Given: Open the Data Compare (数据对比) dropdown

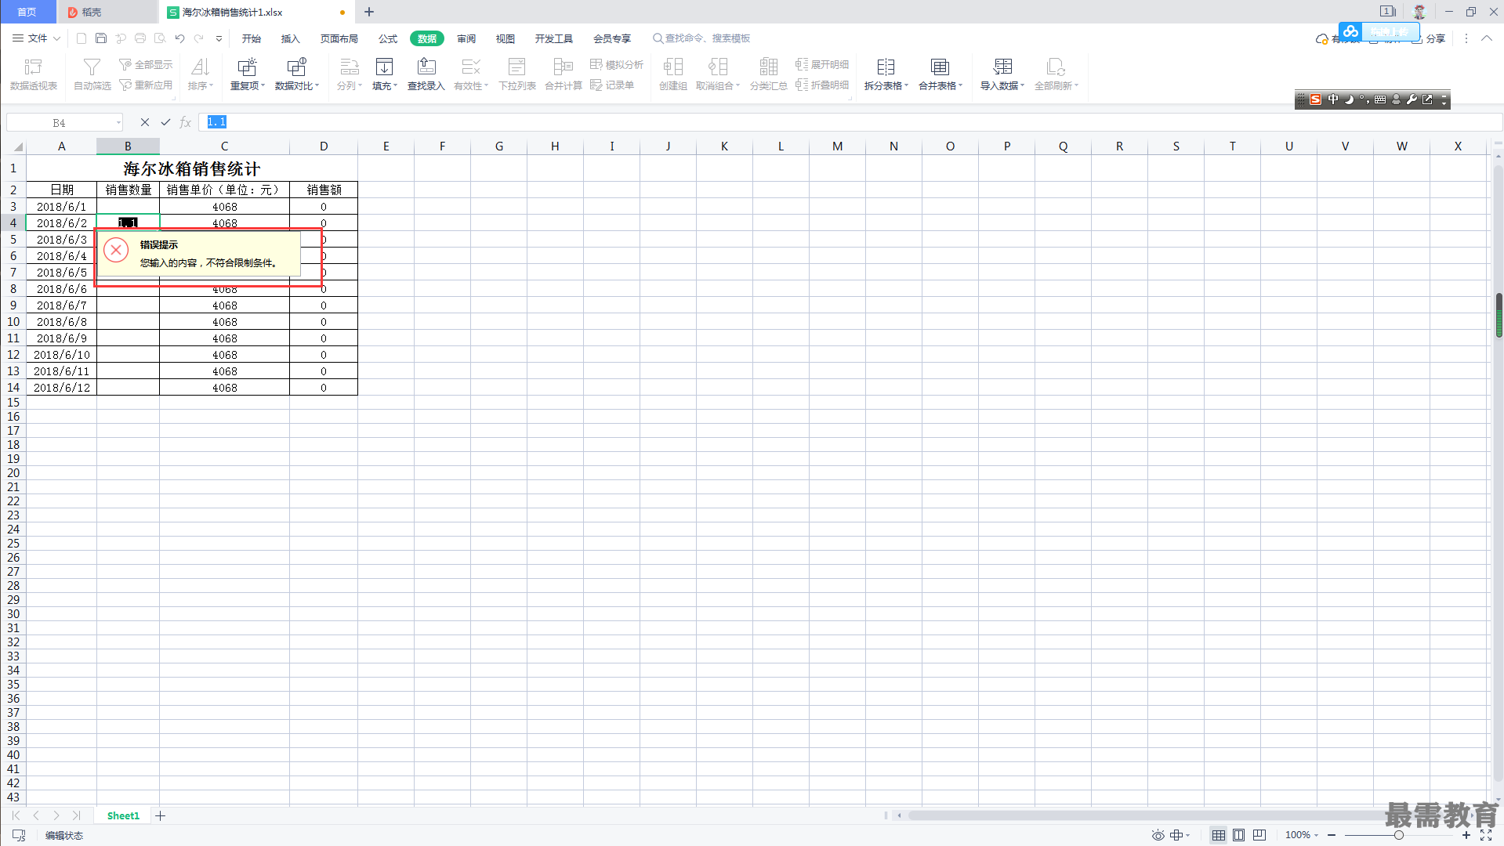Looking at the screenshot, I should click(x=297, y=74).
